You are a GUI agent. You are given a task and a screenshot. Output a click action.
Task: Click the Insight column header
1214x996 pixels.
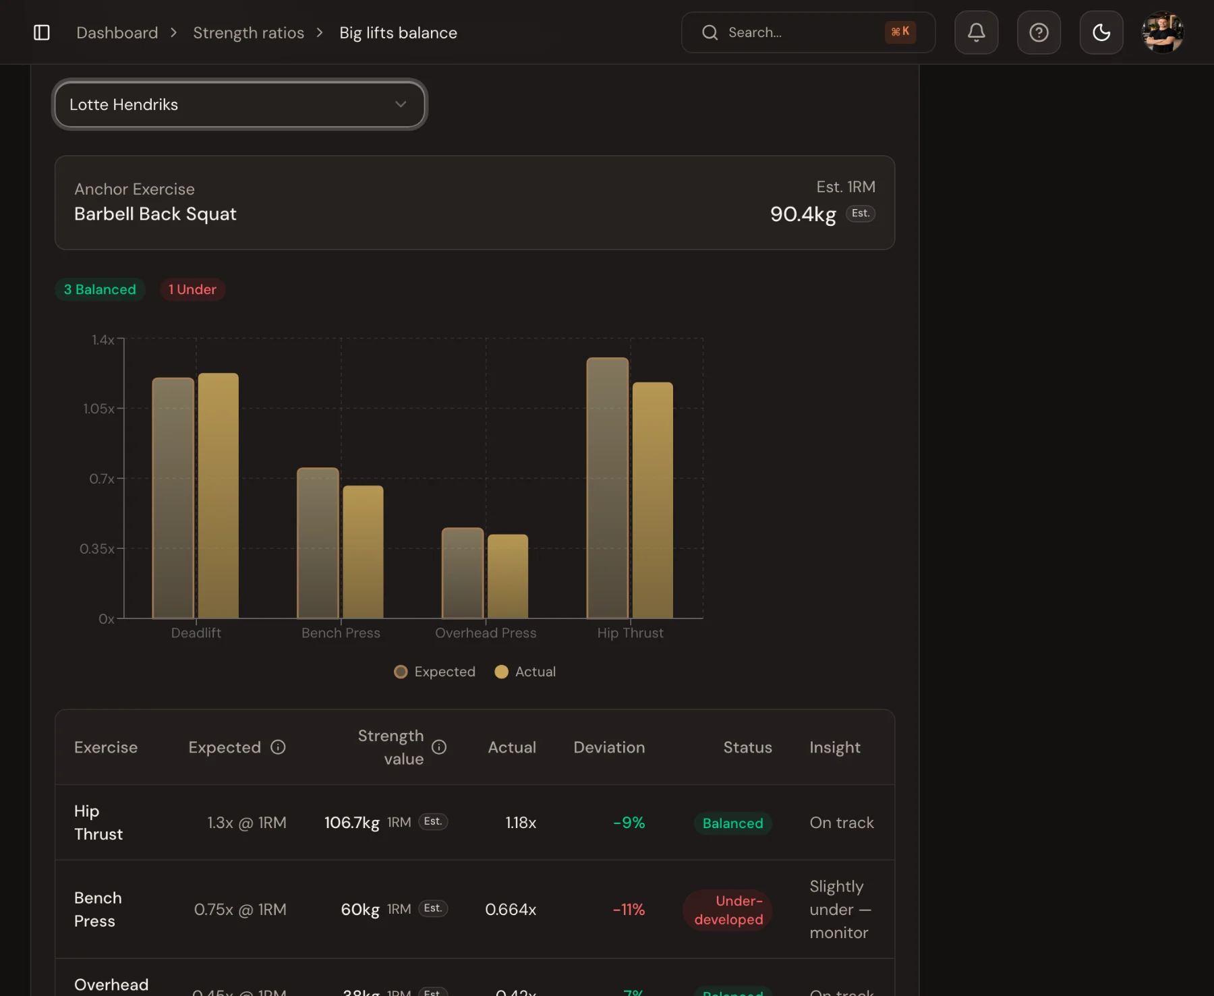click(x=835, y=747)
